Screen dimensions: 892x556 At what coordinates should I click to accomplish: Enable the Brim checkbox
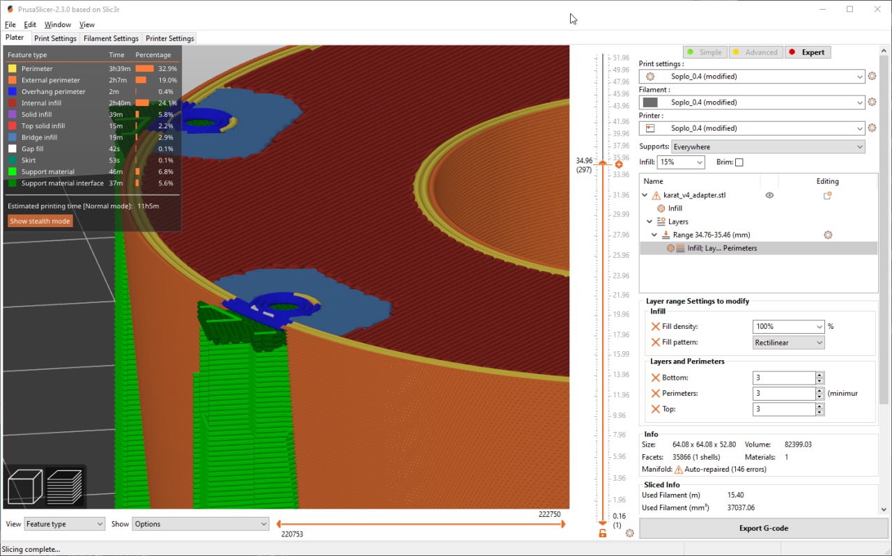[739, 162]
